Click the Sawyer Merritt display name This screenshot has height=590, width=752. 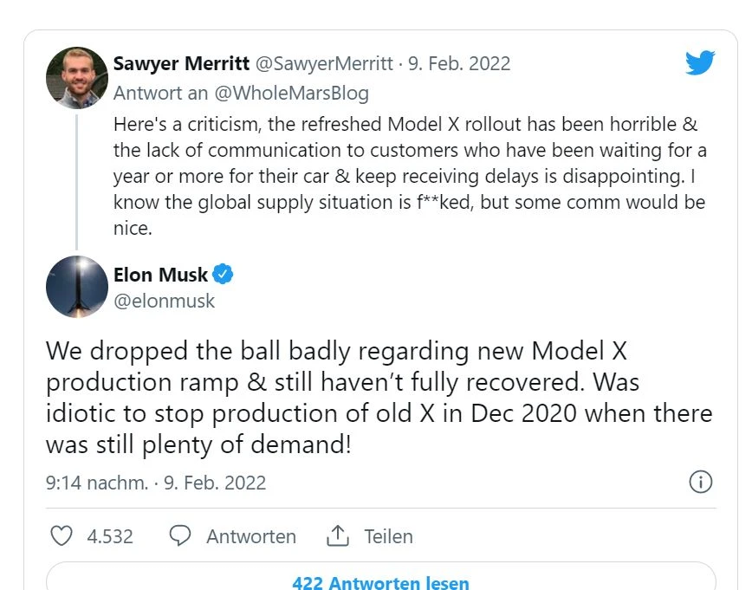(179, 63)
